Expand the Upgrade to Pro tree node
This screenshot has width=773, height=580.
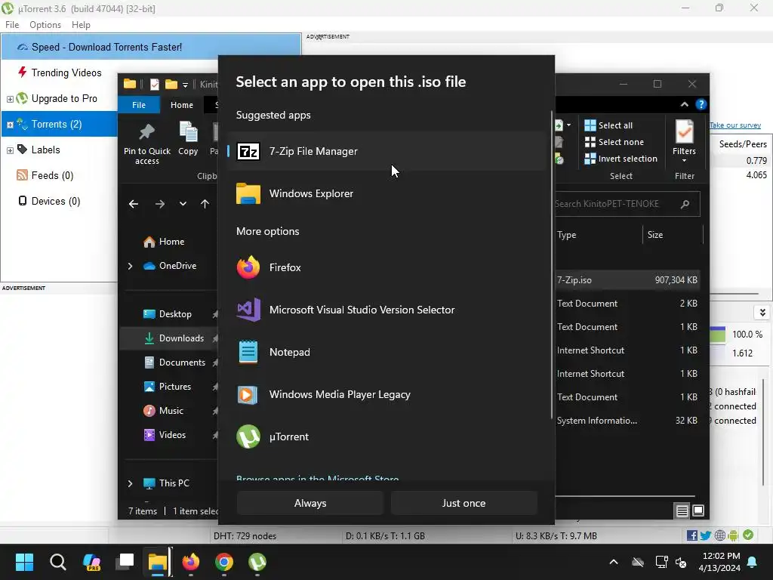[x=10, y=99]
